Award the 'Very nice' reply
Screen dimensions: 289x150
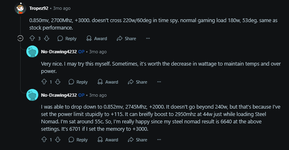108,82
